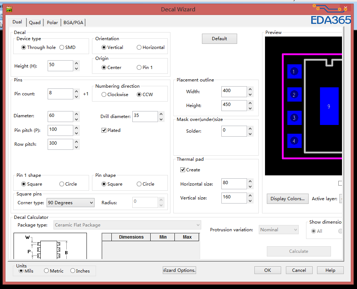The width and height of the screenshot is (357, 289).
Task: Select the Dual tab
Action: pos(17,22)
